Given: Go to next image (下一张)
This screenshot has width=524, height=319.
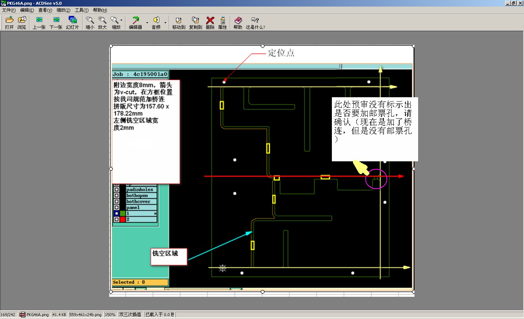Looking at the screenshot, I should pos(56,22).
